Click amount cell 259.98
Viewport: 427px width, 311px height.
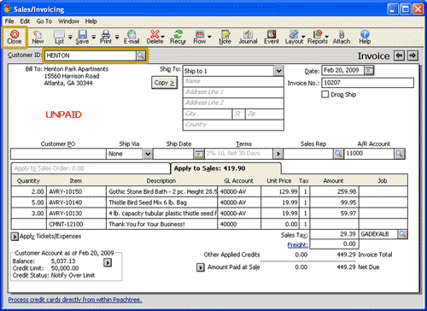(x=335, y=191)
